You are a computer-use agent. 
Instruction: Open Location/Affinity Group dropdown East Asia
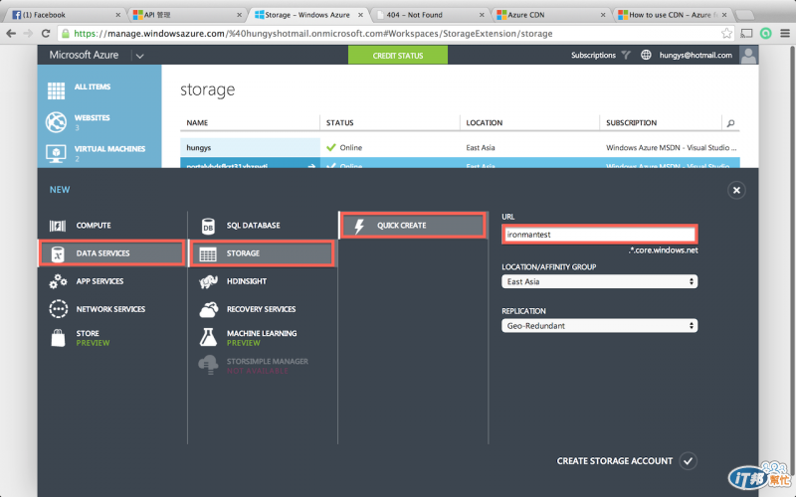tap(600, 281)
